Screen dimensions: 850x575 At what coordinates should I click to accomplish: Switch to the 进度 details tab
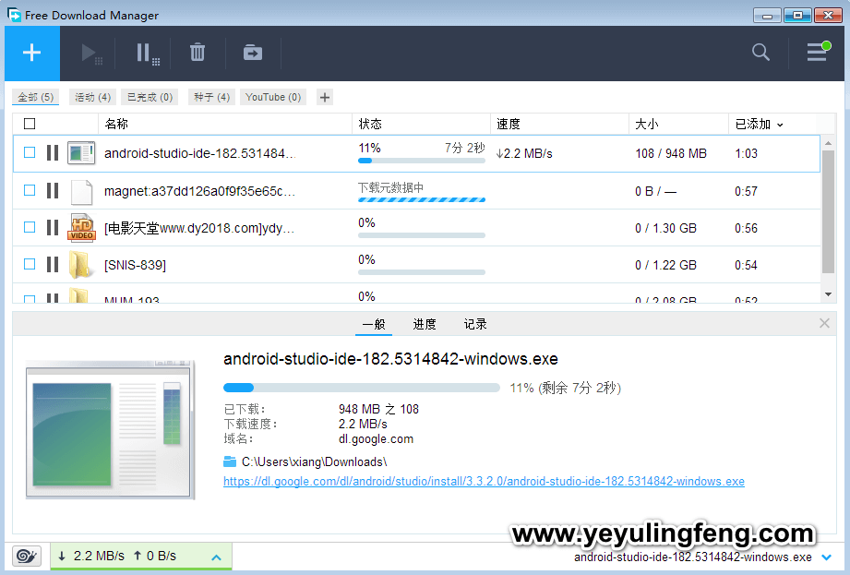(x=424, y=324)
